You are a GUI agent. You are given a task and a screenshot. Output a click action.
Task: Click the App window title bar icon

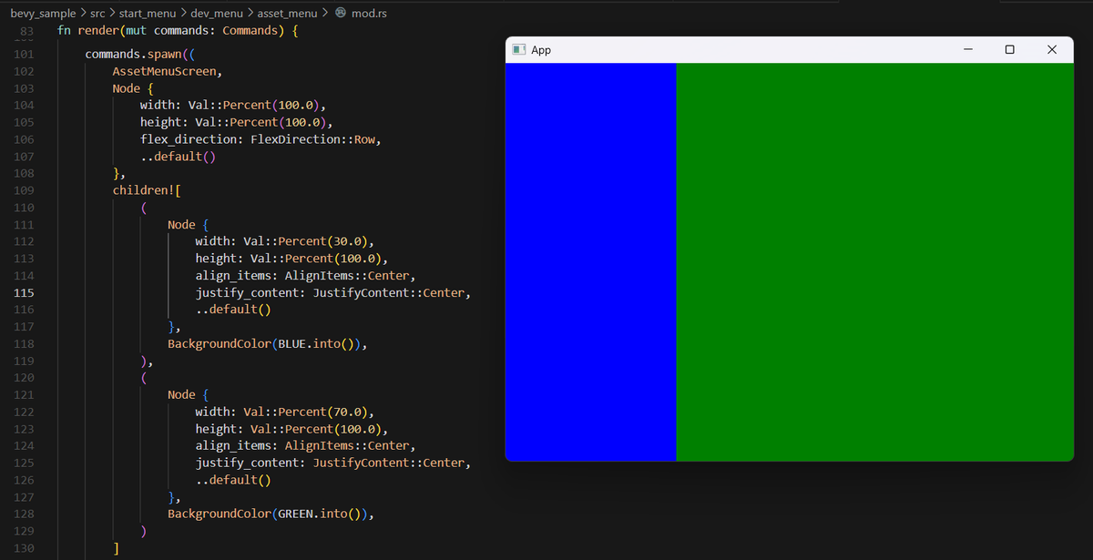(x=519, y=50)
